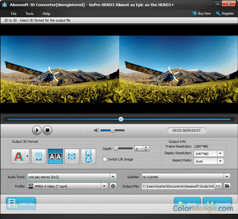Pick top-and-bottom half-height 3D format

(72, 156)
